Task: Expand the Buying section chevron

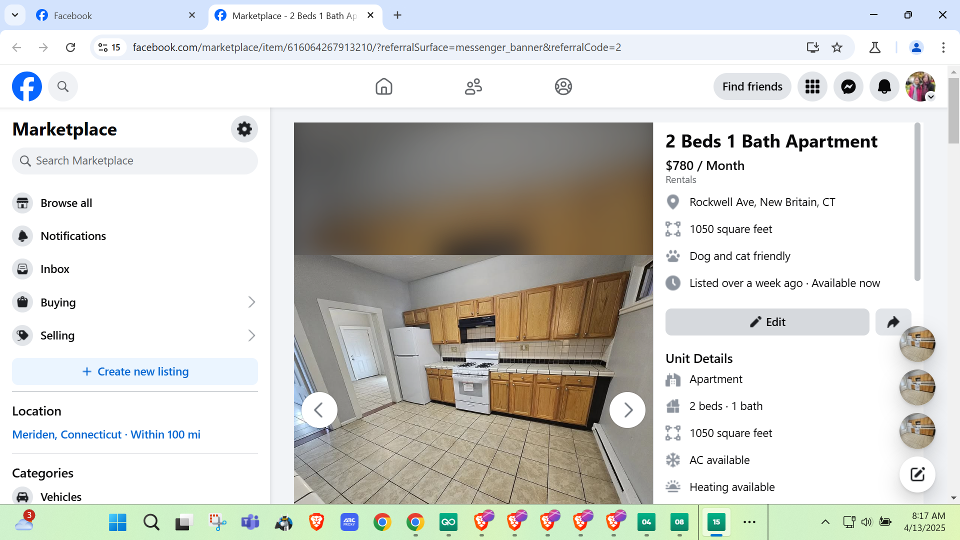Action: point(251,302)
